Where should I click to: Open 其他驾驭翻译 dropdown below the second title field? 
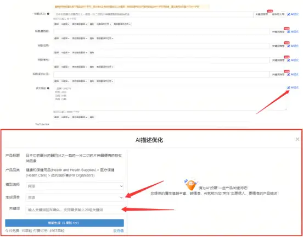(x=80, y=38)
